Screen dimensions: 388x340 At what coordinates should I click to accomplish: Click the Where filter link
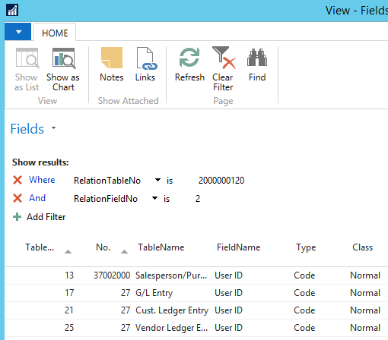point(42,180)
